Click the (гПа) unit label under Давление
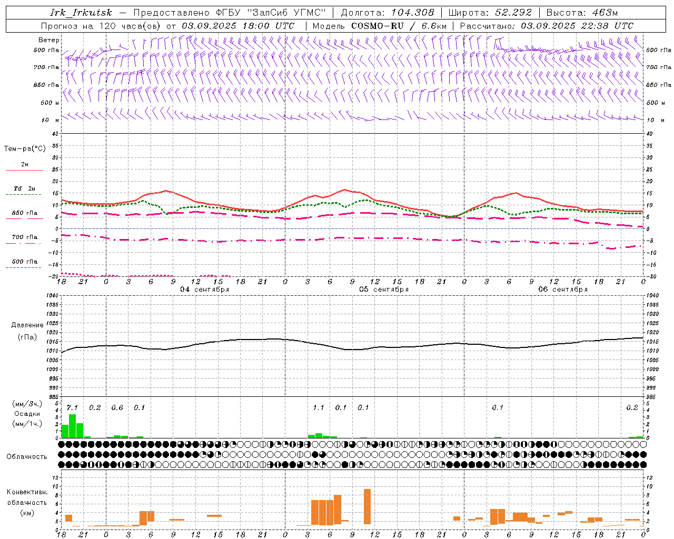 27,337
